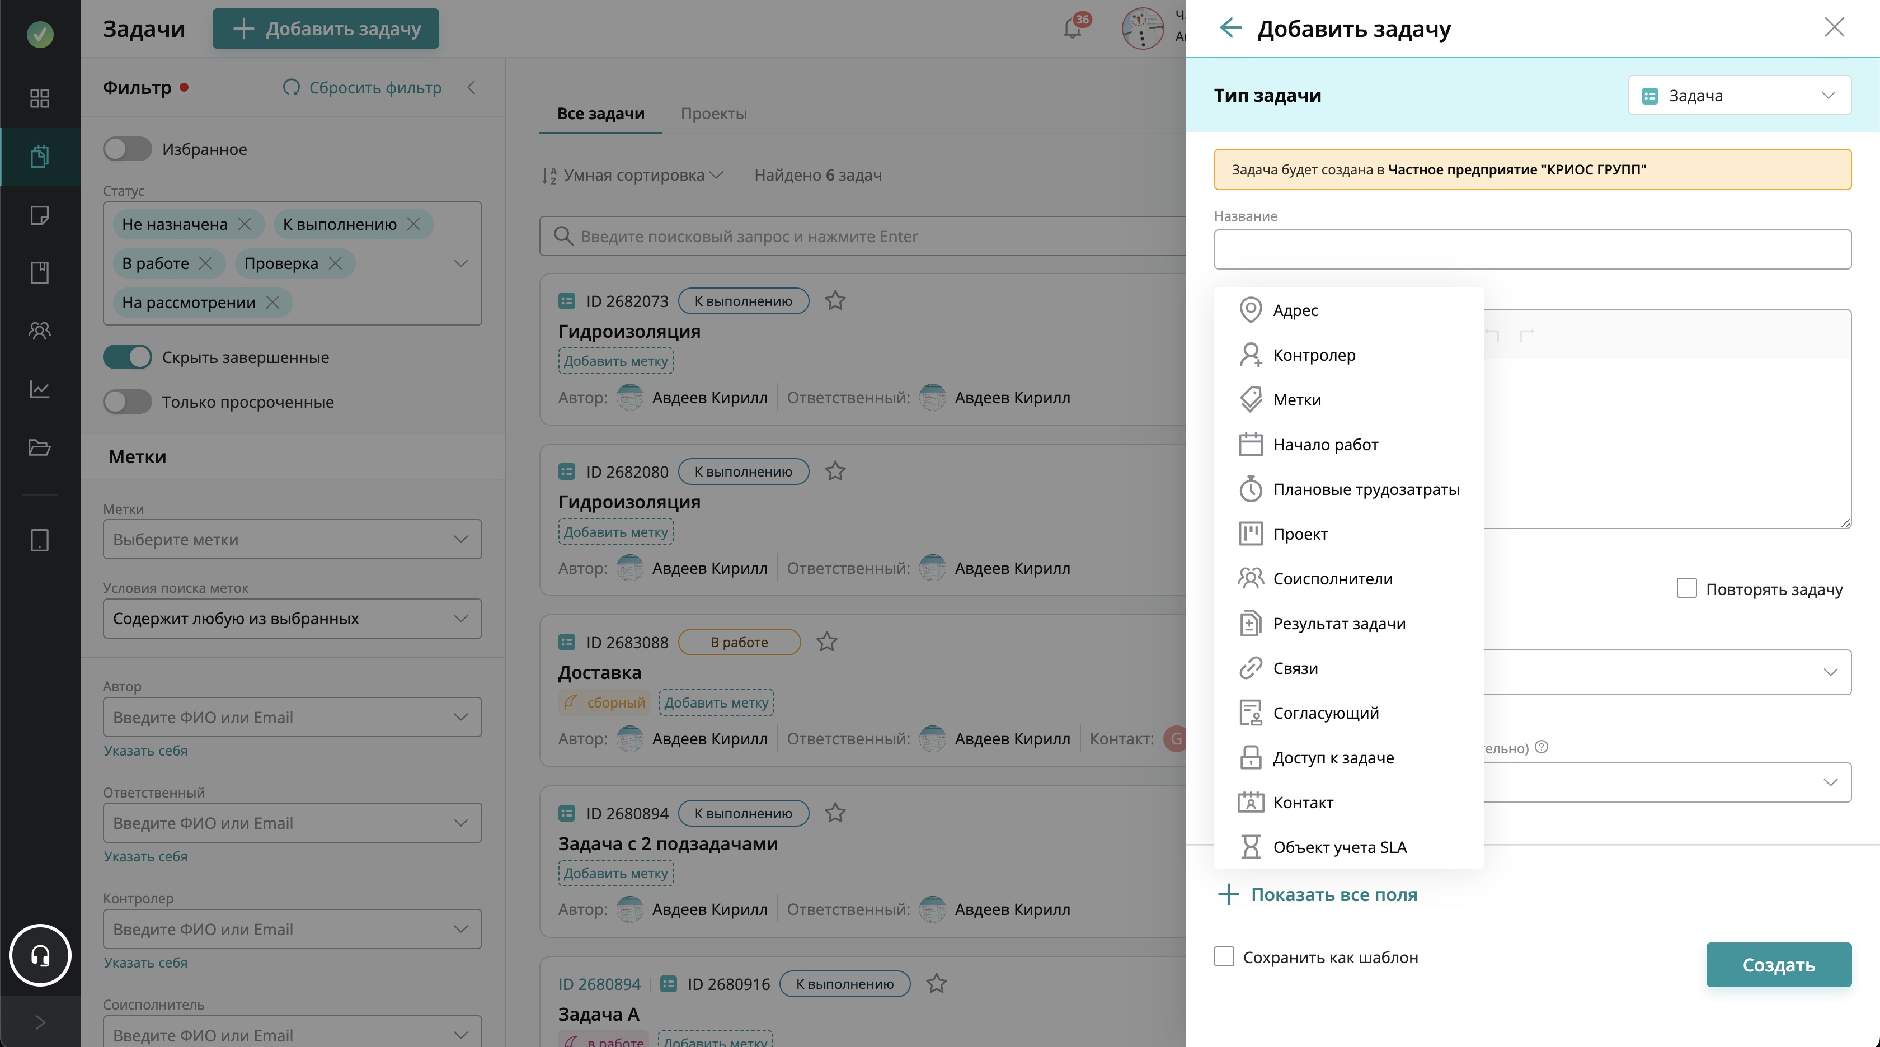The height and width of the screenshot is (1047, 1880).
Task: Open the Умная сортировка sort dropdown
Action: coord(632,175)
